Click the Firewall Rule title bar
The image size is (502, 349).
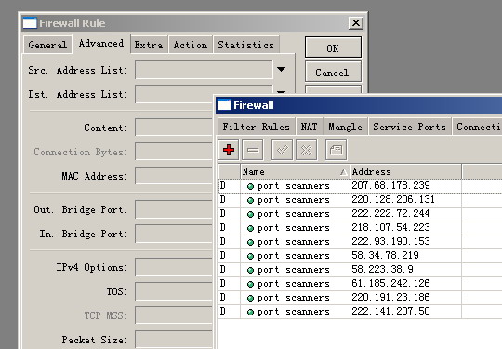click(x=192, y=22)
